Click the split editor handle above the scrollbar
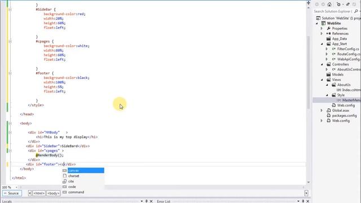The image size is (361, 203). pos(309,3)
